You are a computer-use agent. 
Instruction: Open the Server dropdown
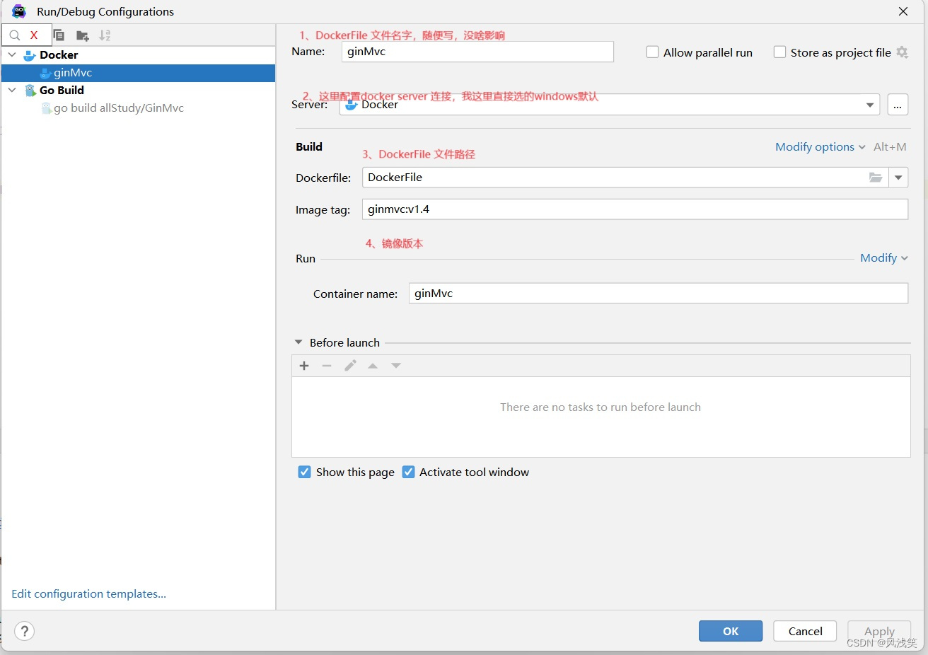[x=869, y=105]
